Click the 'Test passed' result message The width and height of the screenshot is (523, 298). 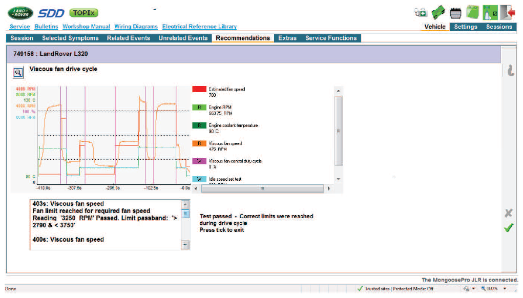click(x=256, y=223)
